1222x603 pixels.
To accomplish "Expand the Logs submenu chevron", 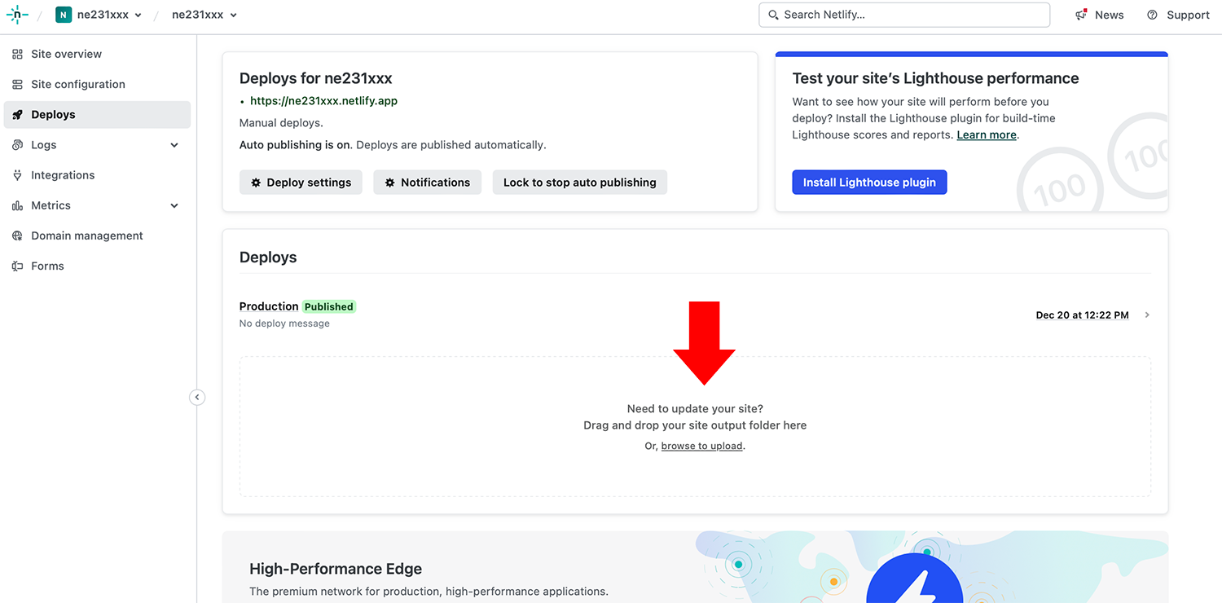I will tap(174, 145).
